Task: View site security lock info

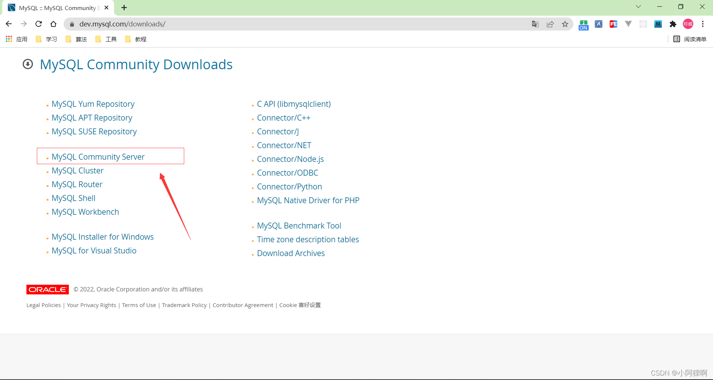Action: pos(72,24)
